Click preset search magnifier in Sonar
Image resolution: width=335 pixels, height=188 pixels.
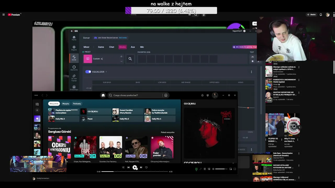click(130, 59)
